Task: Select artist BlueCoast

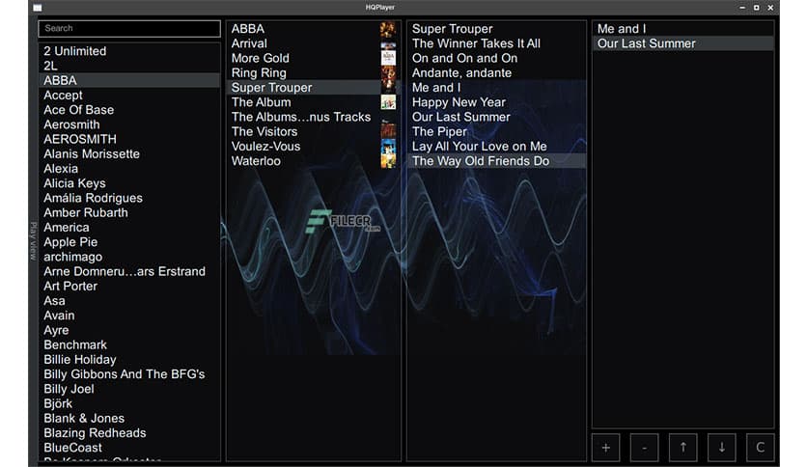Action: coord(129,448)
